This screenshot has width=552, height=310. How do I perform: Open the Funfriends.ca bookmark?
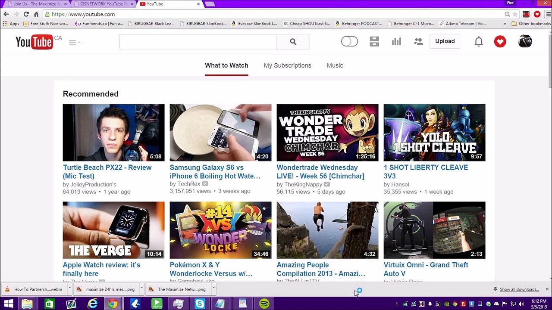(x=99, y=24)
